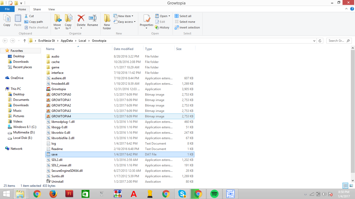
Task: Sort files by the Size column header
Action: click(x=185, y=49)
